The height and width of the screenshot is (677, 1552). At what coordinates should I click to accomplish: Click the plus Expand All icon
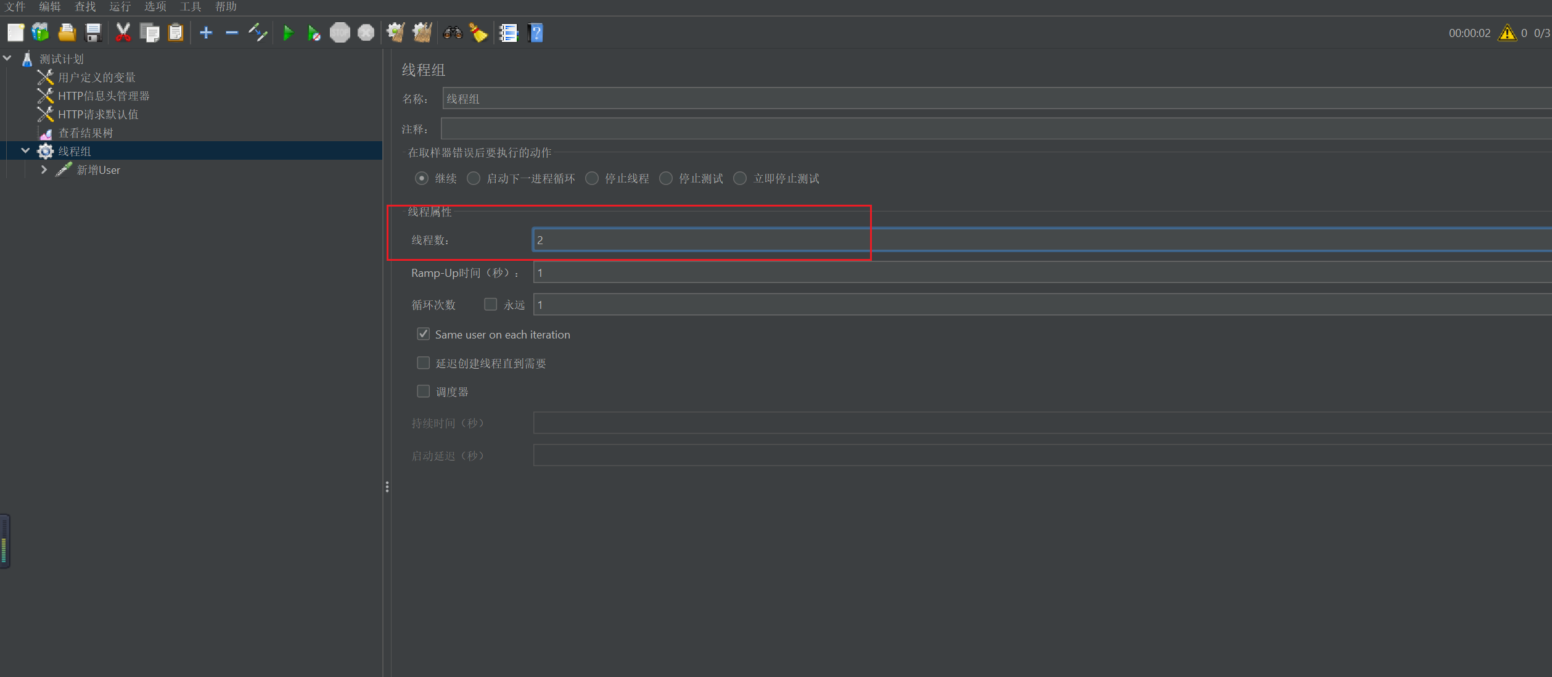click(x=206, y=33)
